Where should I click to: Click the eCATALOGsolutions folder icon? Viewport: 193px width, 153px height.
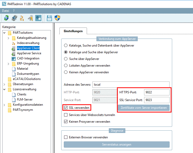tap(10, 79)
